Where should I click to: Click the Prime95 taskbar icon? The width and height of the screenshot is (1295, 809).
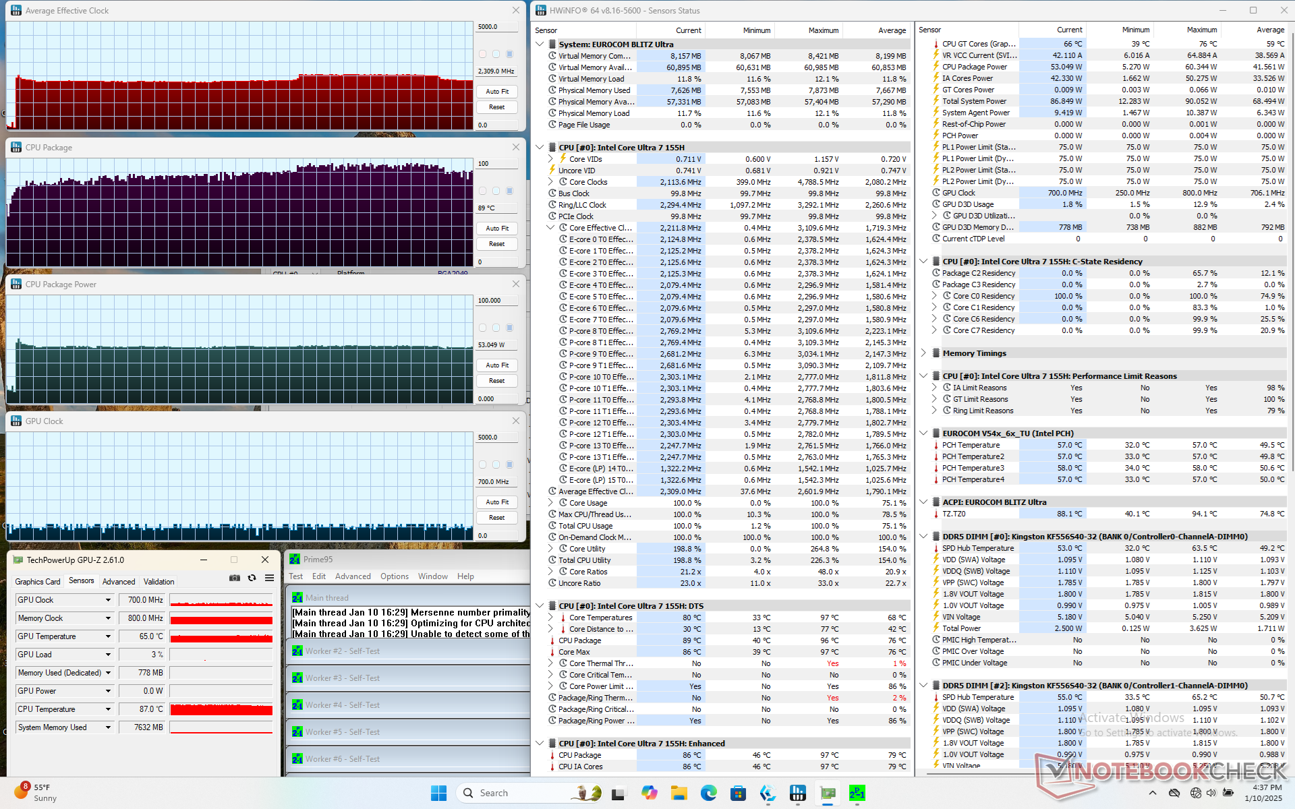pyautogui.click(x=857, y=793)
